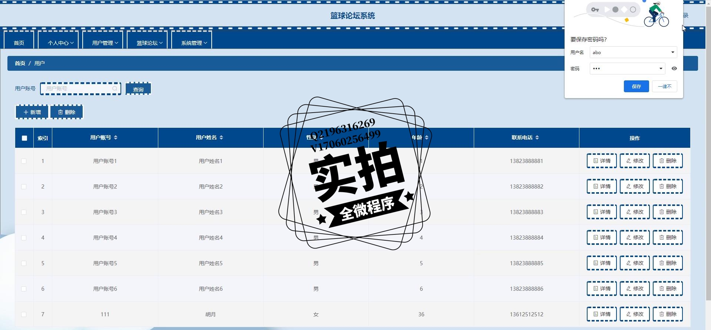Screen dimensions: 711x330
Task: Click 修改 for 用户账号1
Action: point(635,161)
